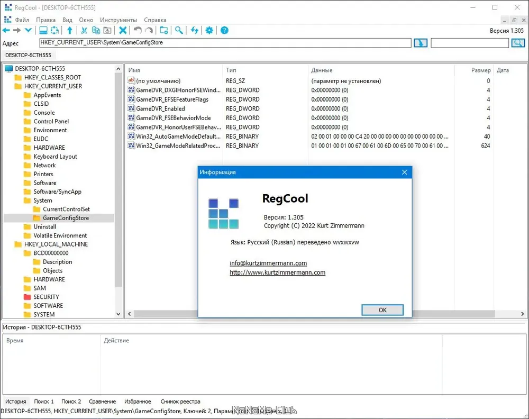Click the double-arrow compare icon in toolbar
The width and height of the screenshot is (529, 419).
click(x=194, y=30)
